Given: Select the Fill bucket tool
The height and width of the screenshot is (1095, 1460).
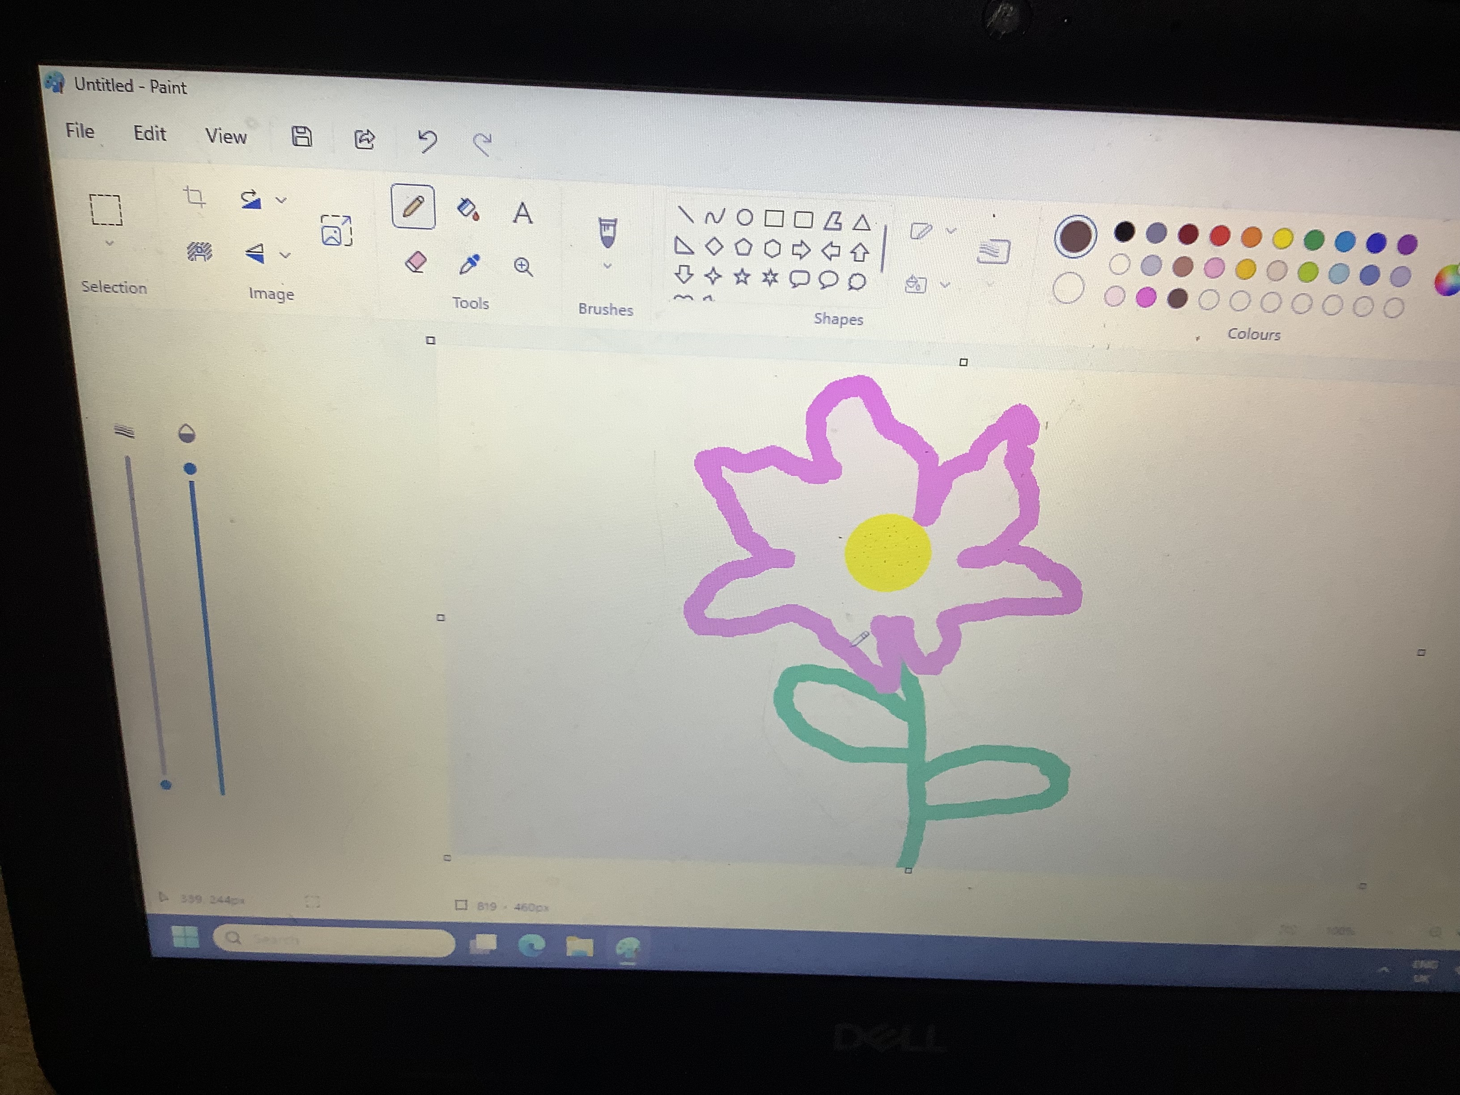Looking at the screenshot, I should 468,209.
